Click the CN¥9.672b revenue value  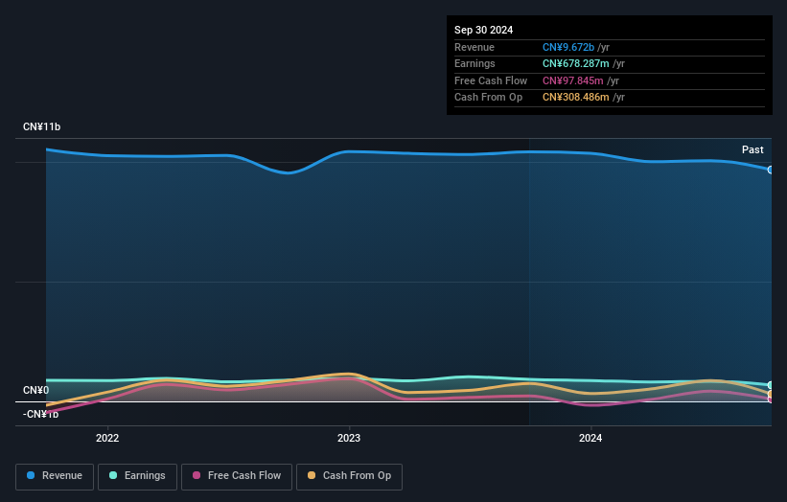[x=568, y=47]
